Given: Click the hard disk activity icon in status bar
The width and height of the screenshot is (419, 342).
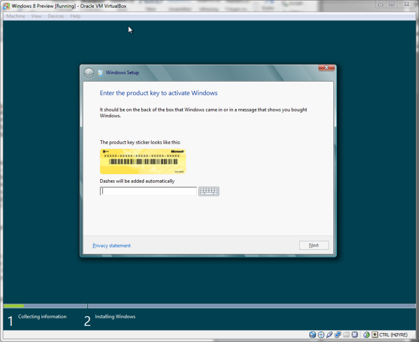Looking at the screenshot, I should click(312, 334).
